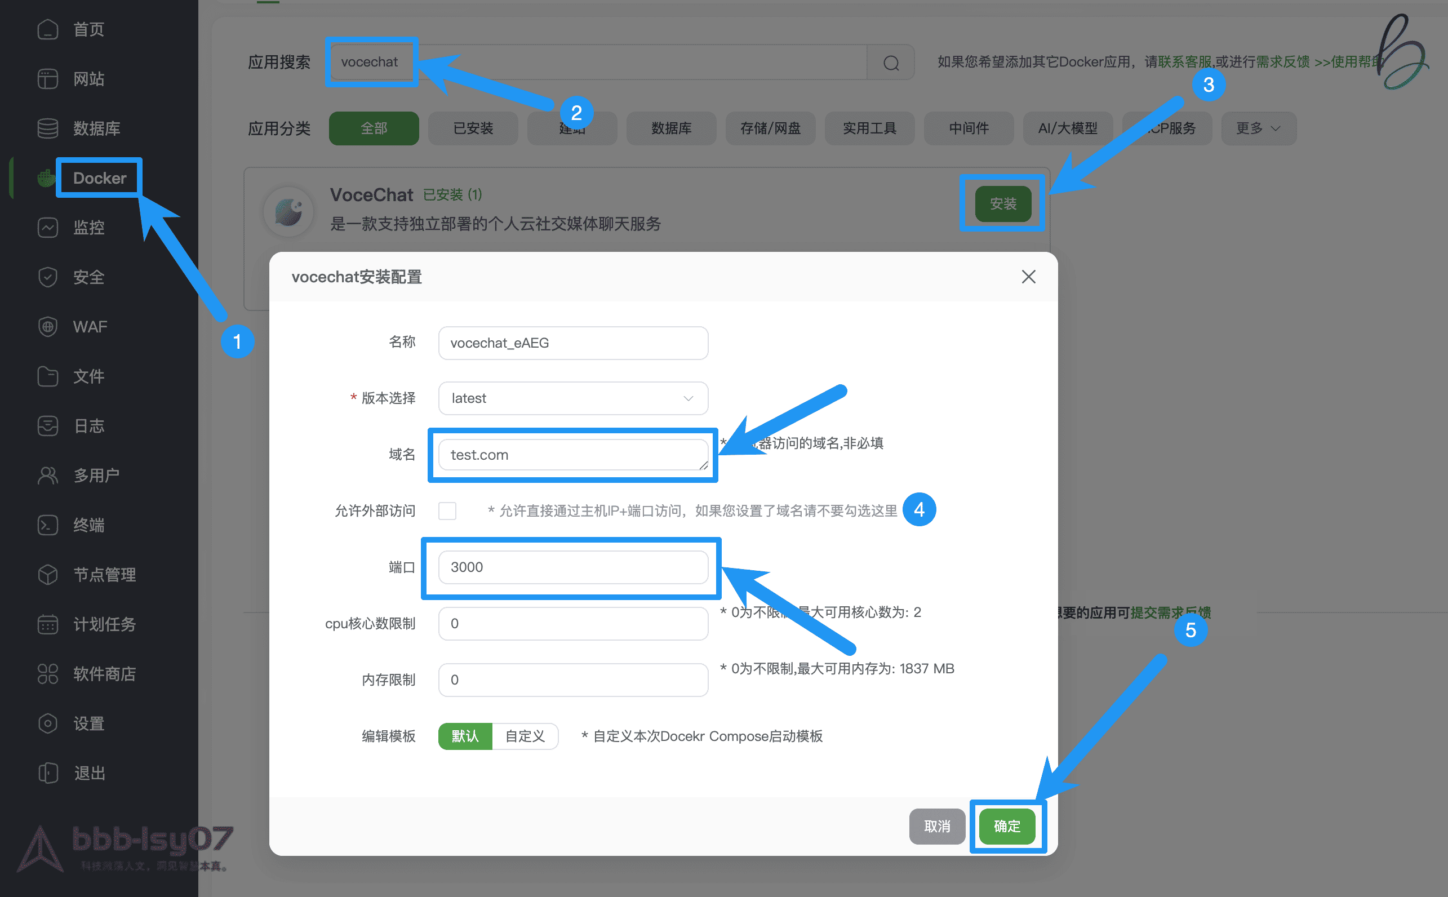The height and width of the screenshot is (897, 1448).
Task: Click the magnifier search icon
Action: click(x=890, y=63)
